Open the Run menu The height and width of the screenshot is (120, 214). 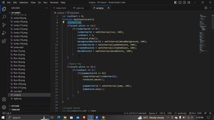(x=45, y=2)
